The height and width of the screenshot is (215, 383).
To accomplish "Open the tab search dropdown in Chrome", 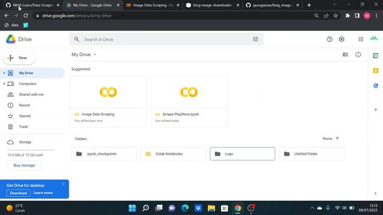I will pyautogui.click(x=335, y=5).
